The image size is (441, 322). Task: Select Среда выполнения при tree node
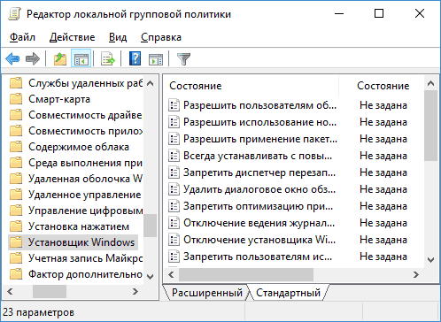(x=85, y=163)
